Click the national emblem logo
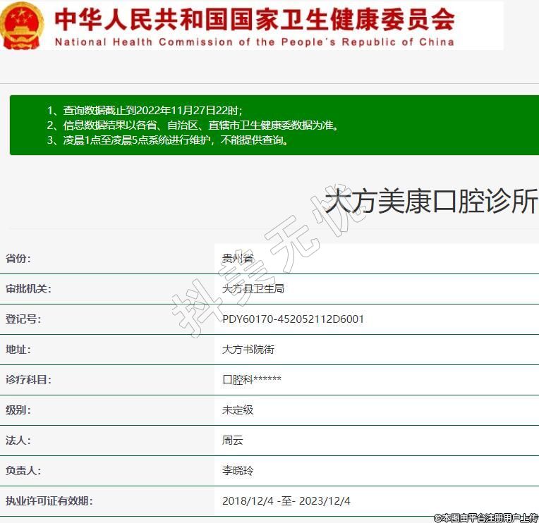 pos(22,25)
